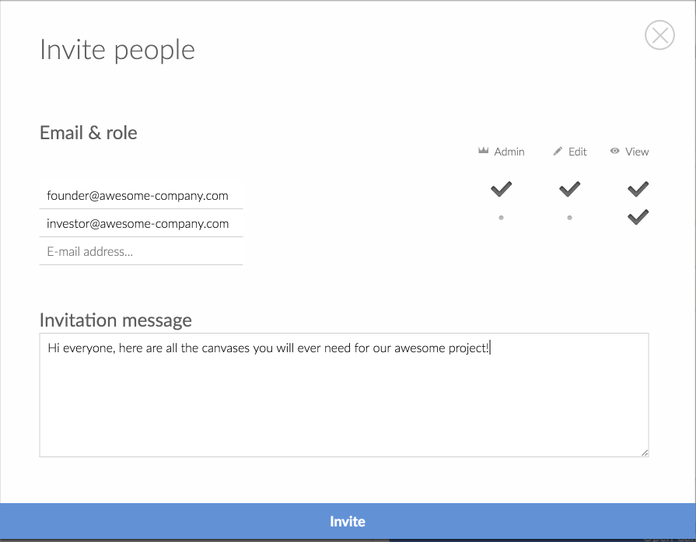Toggle Admin checkmark for founder@awesome-company.com

pyautogui.click(x=502, y=188)
